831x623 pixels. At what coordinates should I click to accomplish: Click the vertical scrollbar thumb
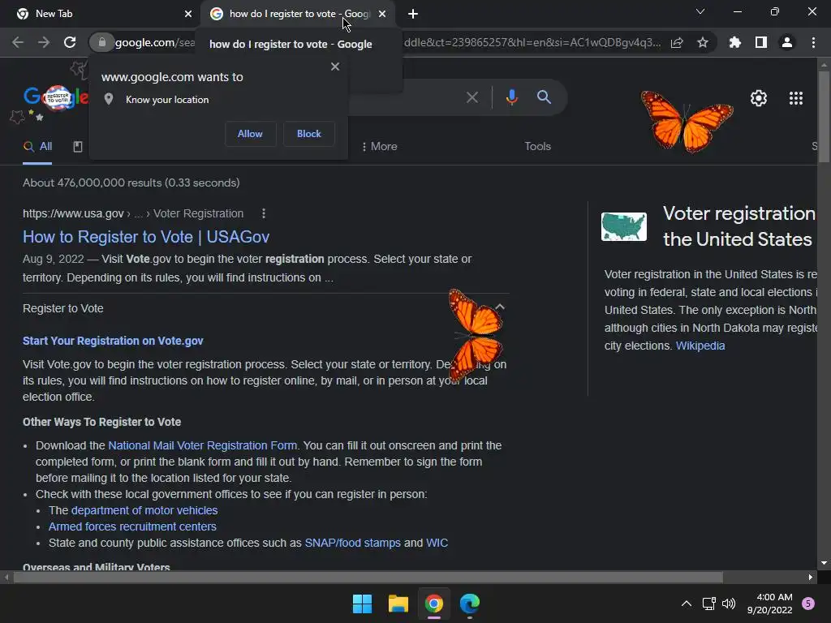[x=823, y=117]
